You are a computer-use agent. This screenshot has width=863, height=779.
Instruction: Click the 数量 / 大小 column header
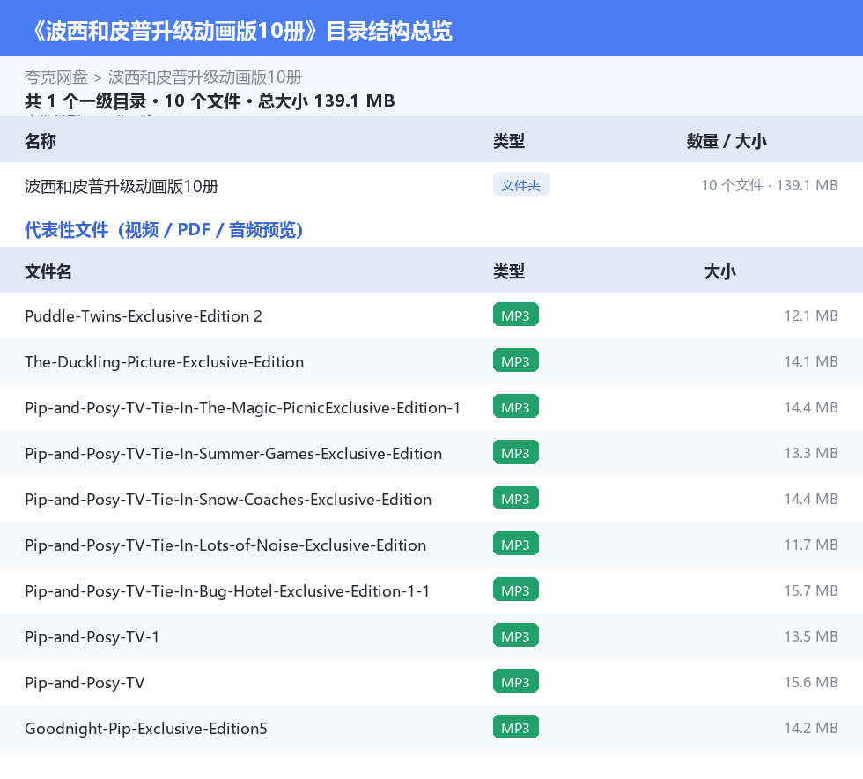click(x=727, y=141)
